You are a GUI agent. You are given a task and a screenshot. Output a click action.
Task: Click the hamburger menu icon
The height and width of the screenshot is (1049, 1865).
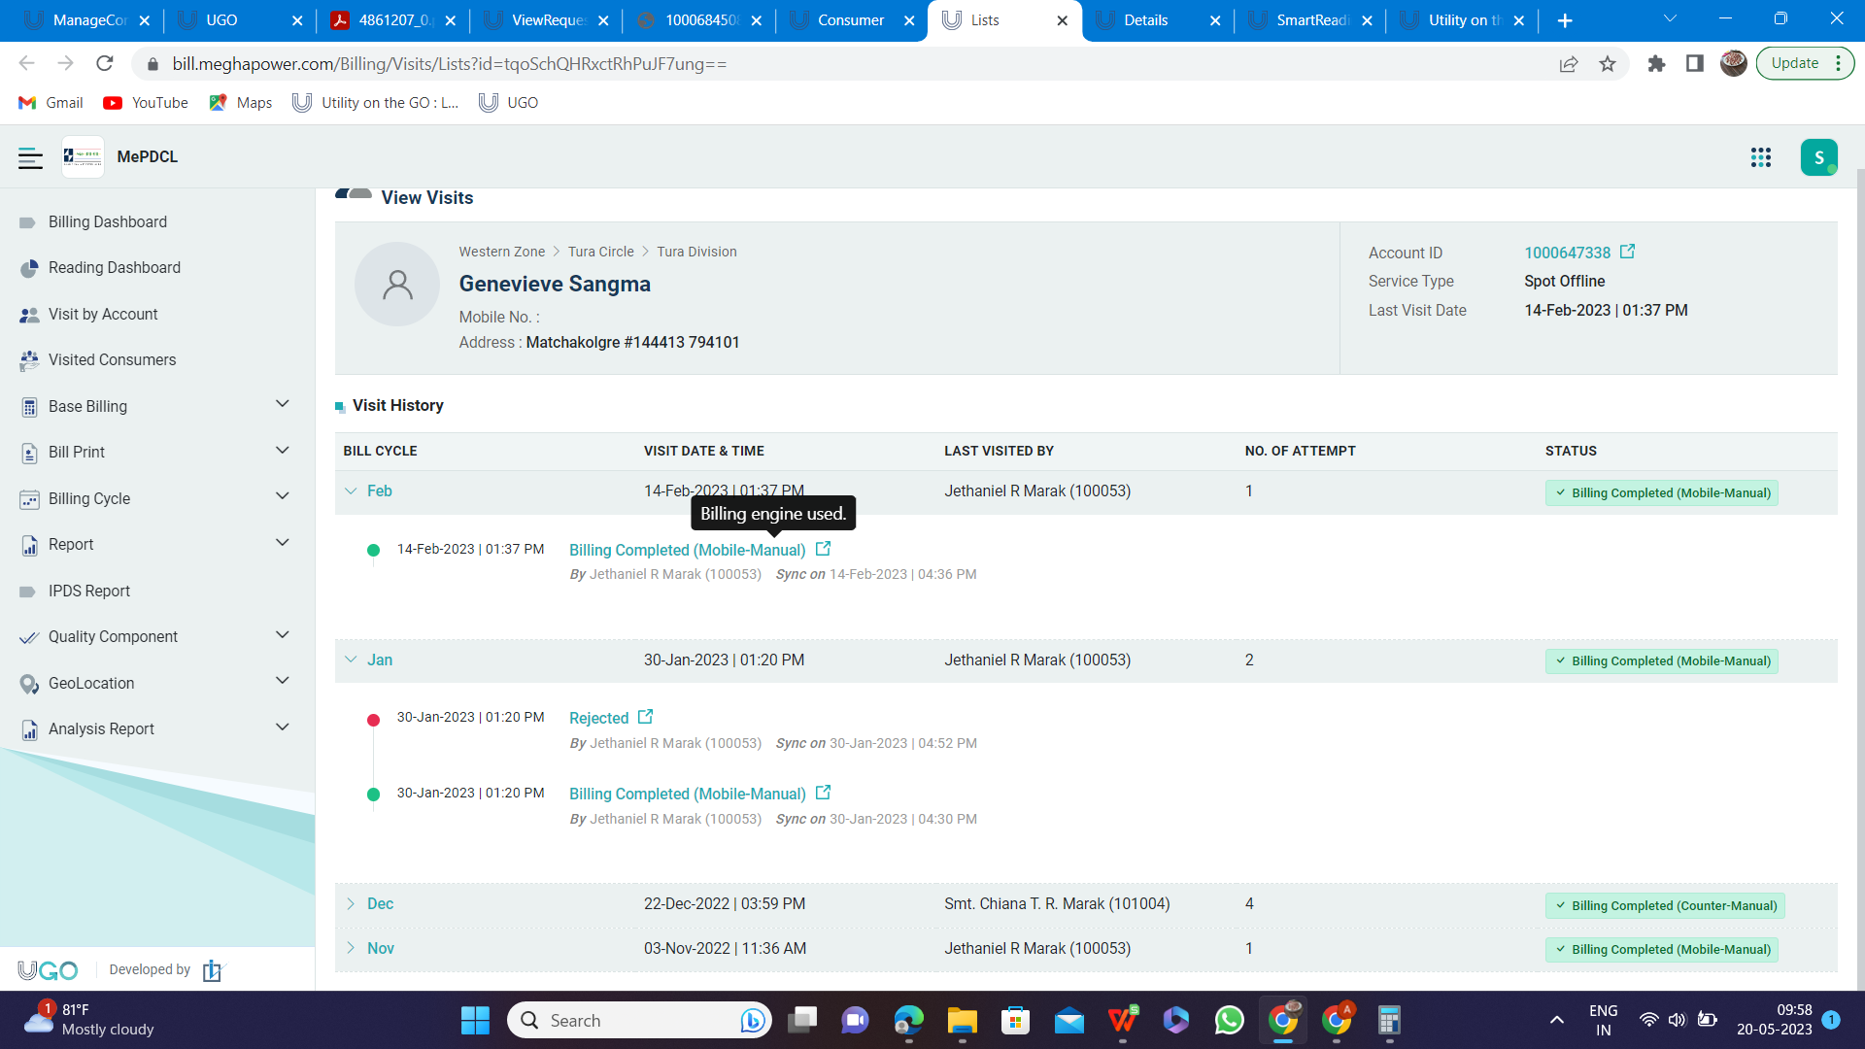[x=30, y=157]
